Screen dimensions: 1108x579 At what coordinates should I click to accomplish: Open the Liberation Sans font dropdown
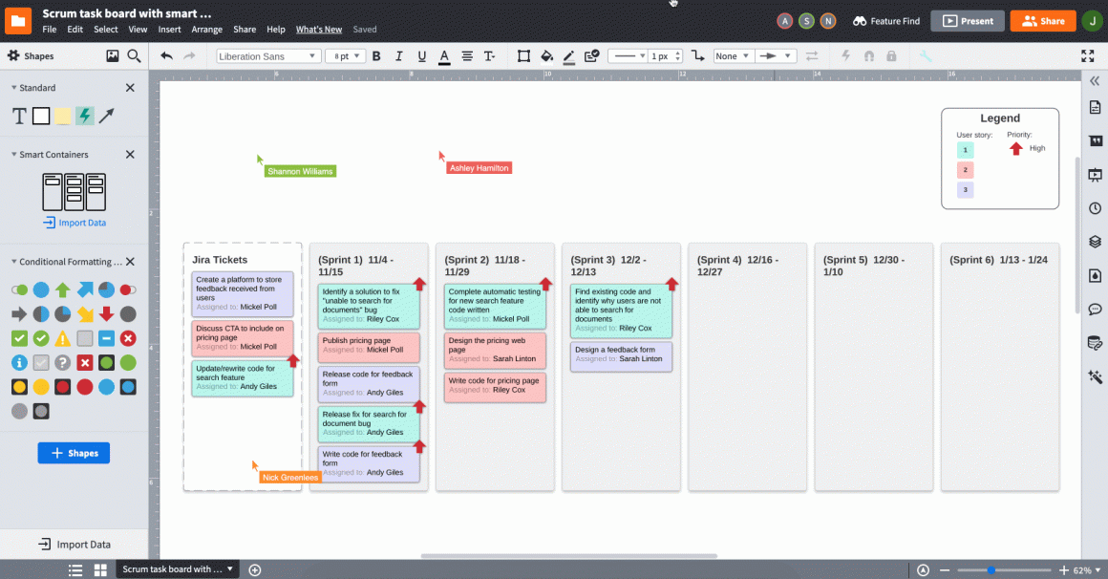tap(268, 56)
